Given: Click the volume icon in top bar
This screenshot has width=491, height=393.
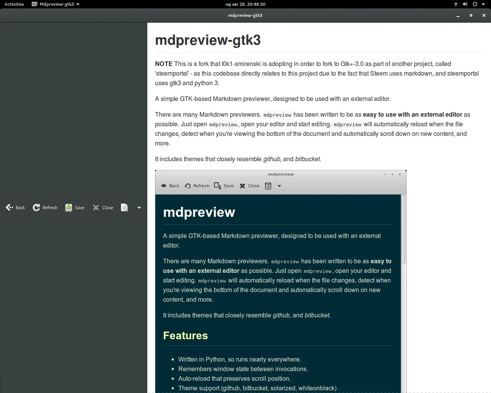Looking at the screenshot, I should pos(465,4).
